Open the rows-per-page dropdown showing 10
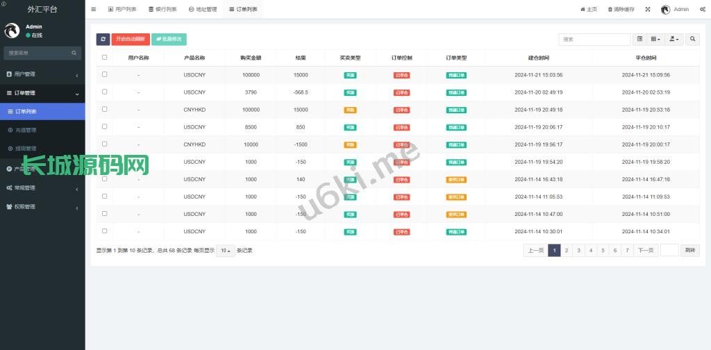 [225, 251]
